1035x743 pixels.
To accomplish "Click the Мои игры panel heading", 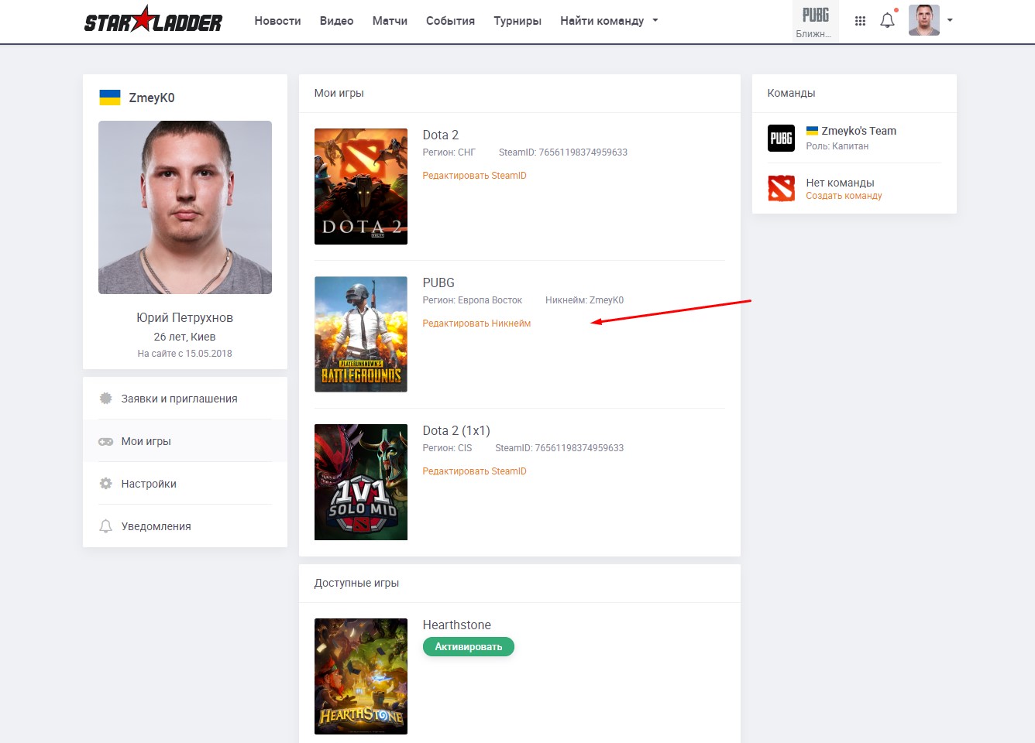I will [339, 93].
